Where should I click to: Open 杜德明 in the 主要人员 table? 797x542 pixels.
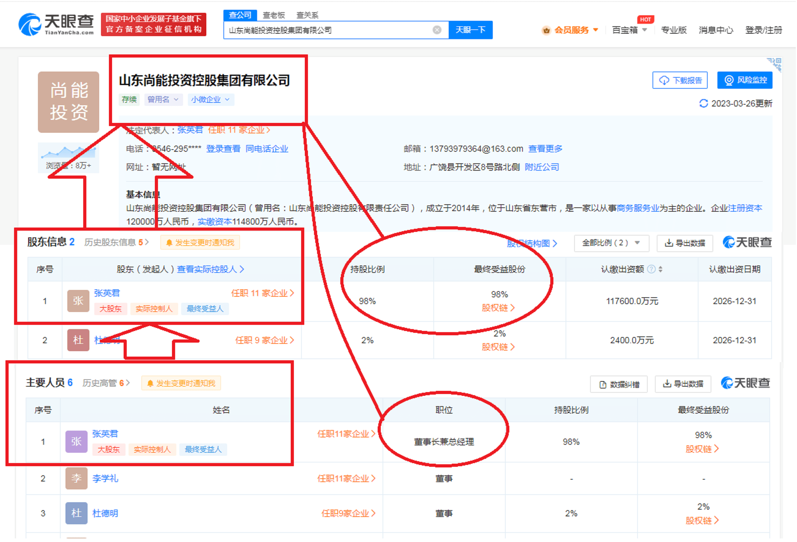(105, 514)
